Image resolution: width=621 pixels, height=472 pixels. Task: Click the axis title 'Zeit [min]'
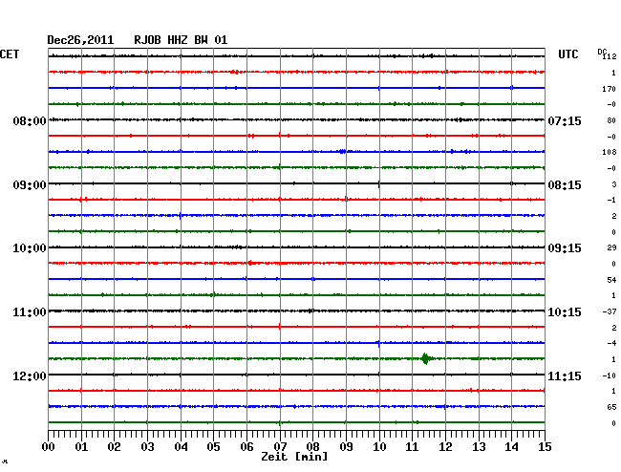pos(294,457)
